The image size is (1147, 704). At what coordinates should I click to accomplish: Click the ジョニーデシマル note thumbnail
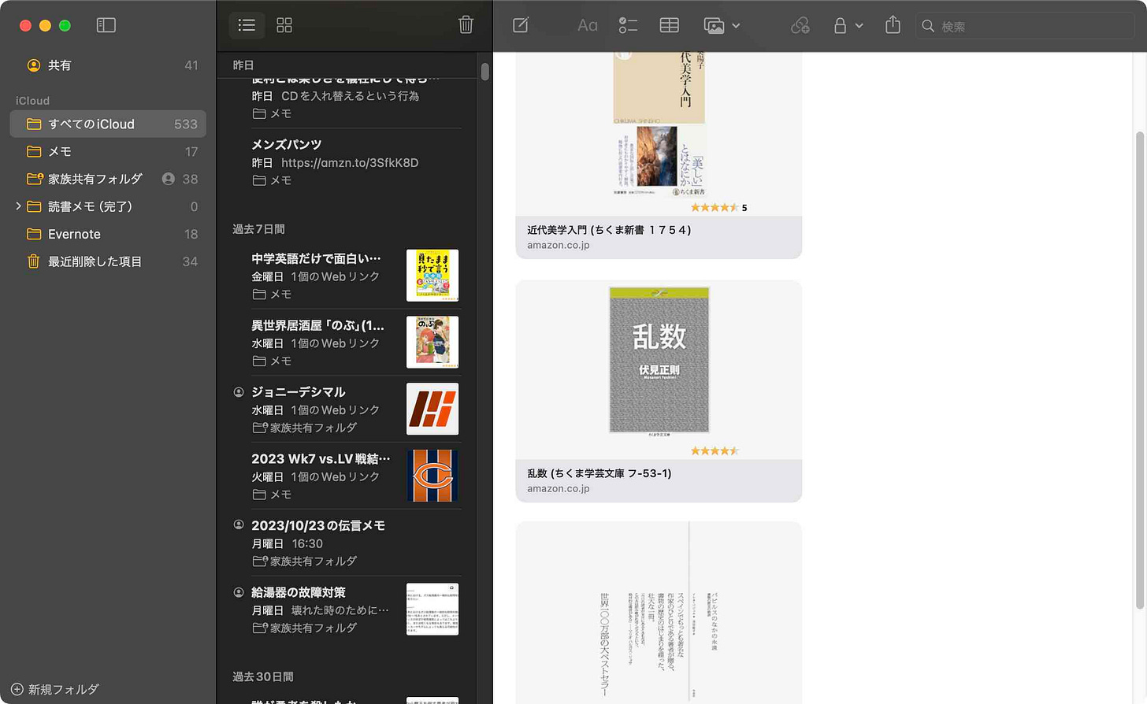[x=432, y=409]
